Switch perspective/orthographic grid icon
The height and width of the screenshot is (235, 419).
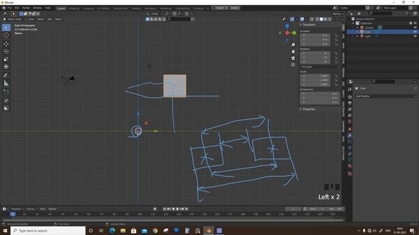point(293,65)
